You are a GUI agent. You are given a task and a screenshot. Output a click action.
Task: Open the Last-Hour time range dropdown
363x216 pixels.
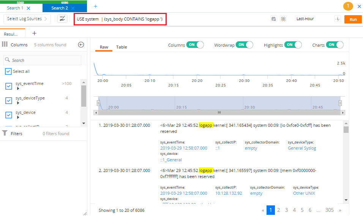tap(305, 19)
